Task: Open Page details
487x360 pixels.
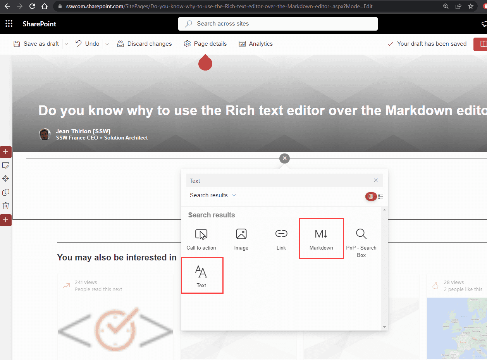Action: [205, 44]
